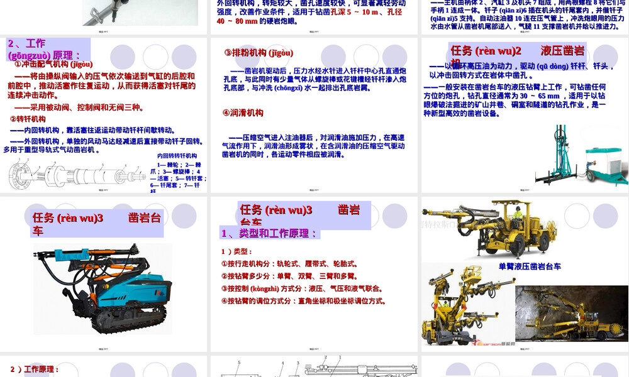Click the caption 内回转转钎机构
The width and height of the screenshot is (629, 377).
point(177,156)
